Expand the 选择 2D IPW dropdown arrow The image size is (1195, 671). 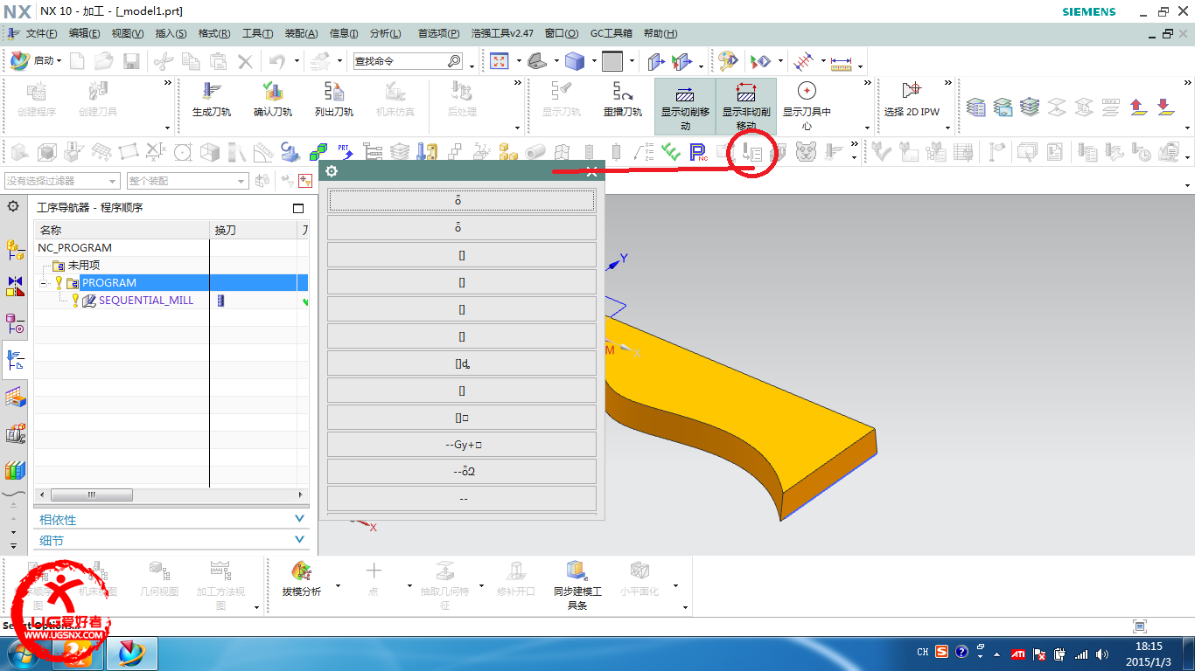coord(947,128)
